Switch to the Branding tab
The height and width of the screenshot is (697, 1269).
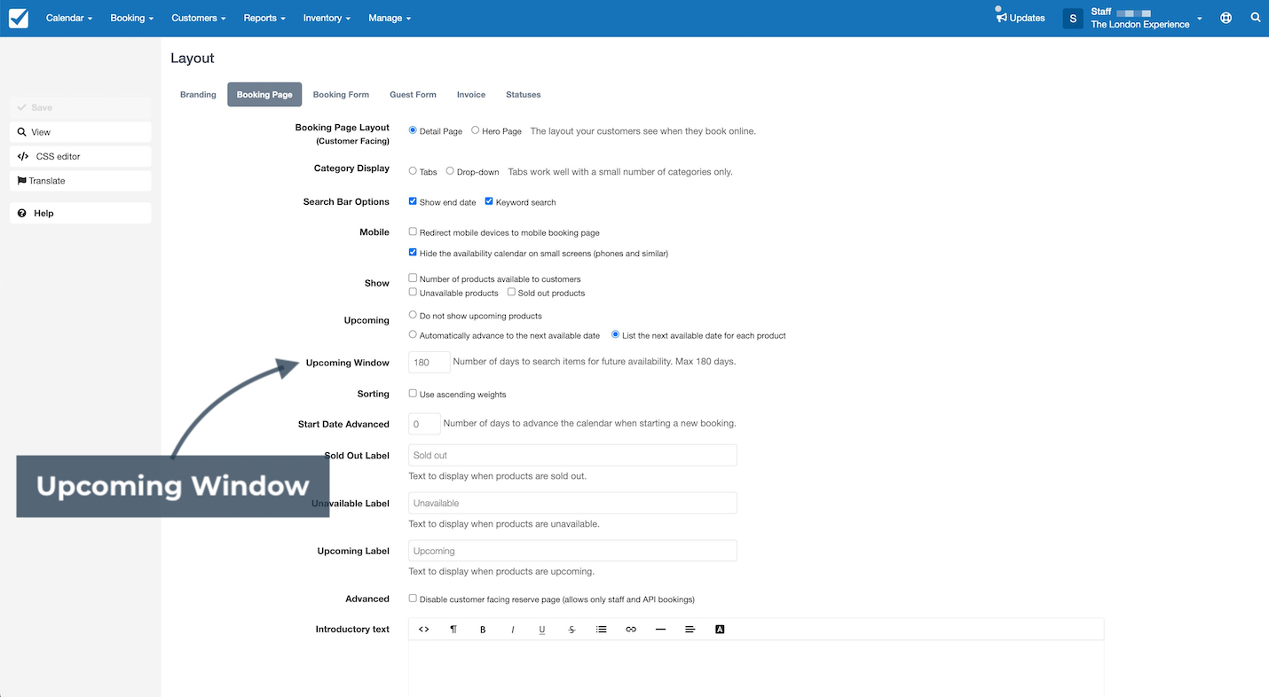pyautogui.click(x=198, y=95)
